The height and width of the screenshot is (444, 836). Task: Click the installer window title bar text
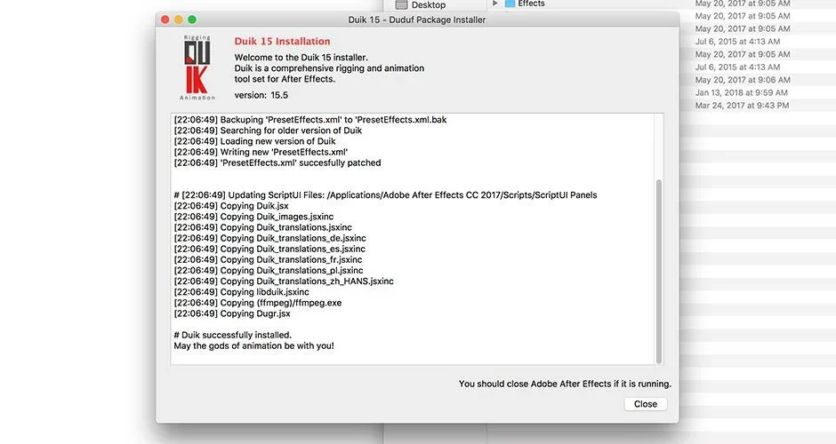(x=417, y=20)
